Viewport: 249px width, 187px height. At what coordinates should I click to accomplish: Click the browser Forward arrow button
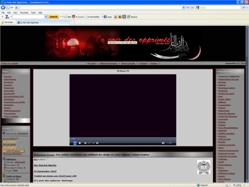coord(8,7)
